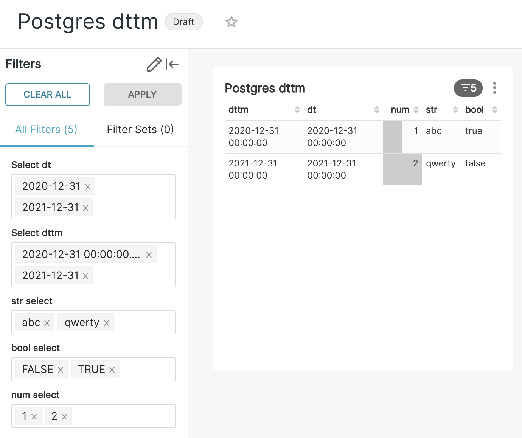Open the chart's three-dot options menu

494,88
